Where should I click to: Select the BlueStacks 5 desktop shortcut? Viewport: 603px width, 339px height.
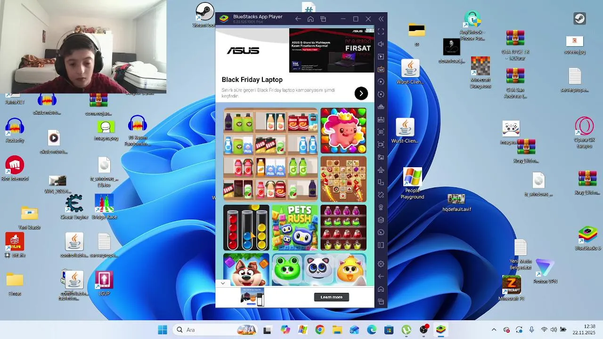[x=588, y=239]
